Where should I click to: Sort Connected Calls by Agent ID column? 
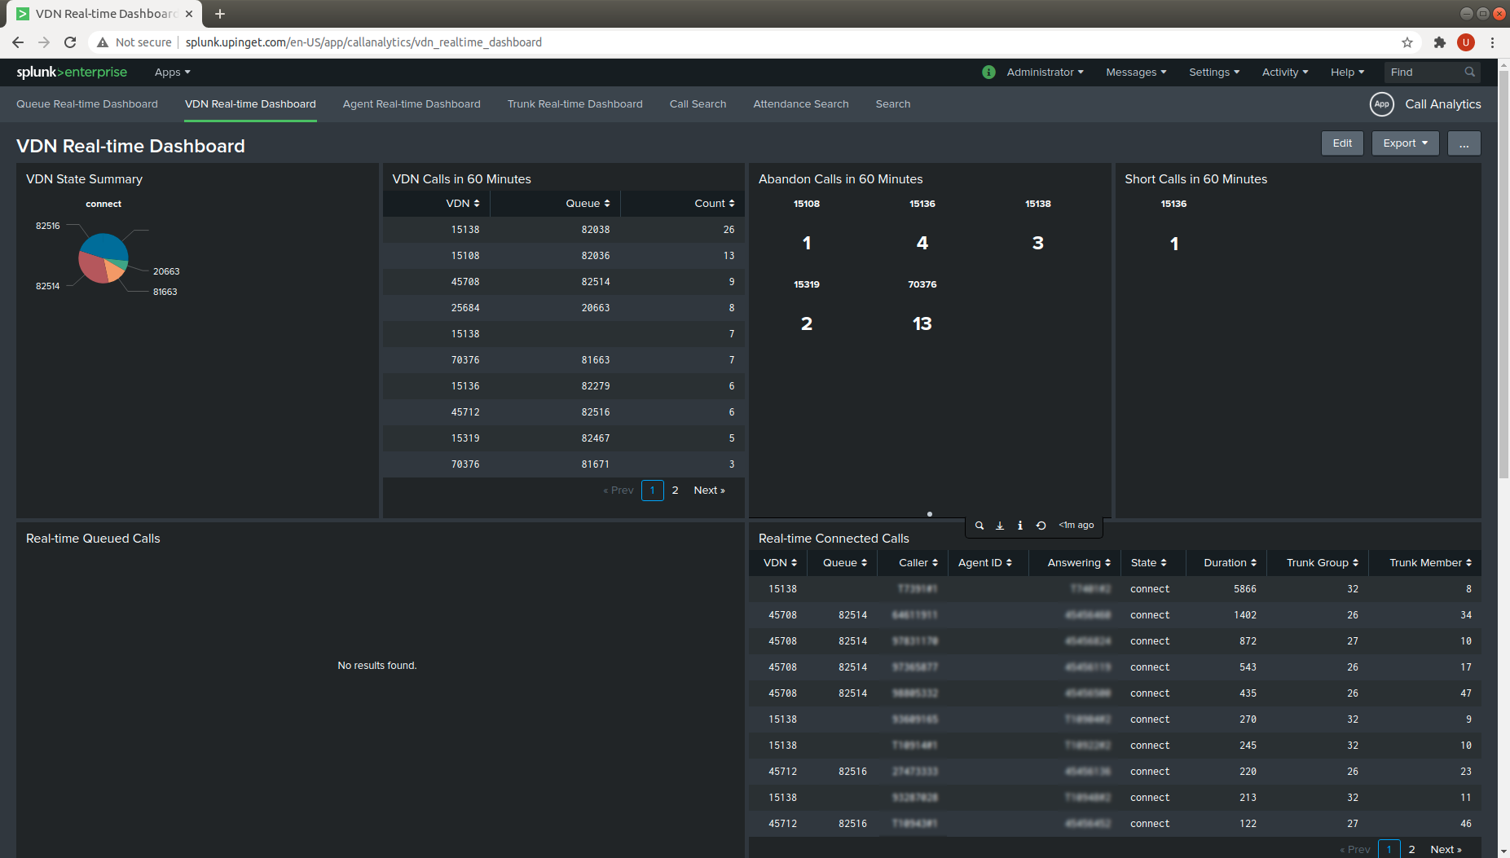985,563
